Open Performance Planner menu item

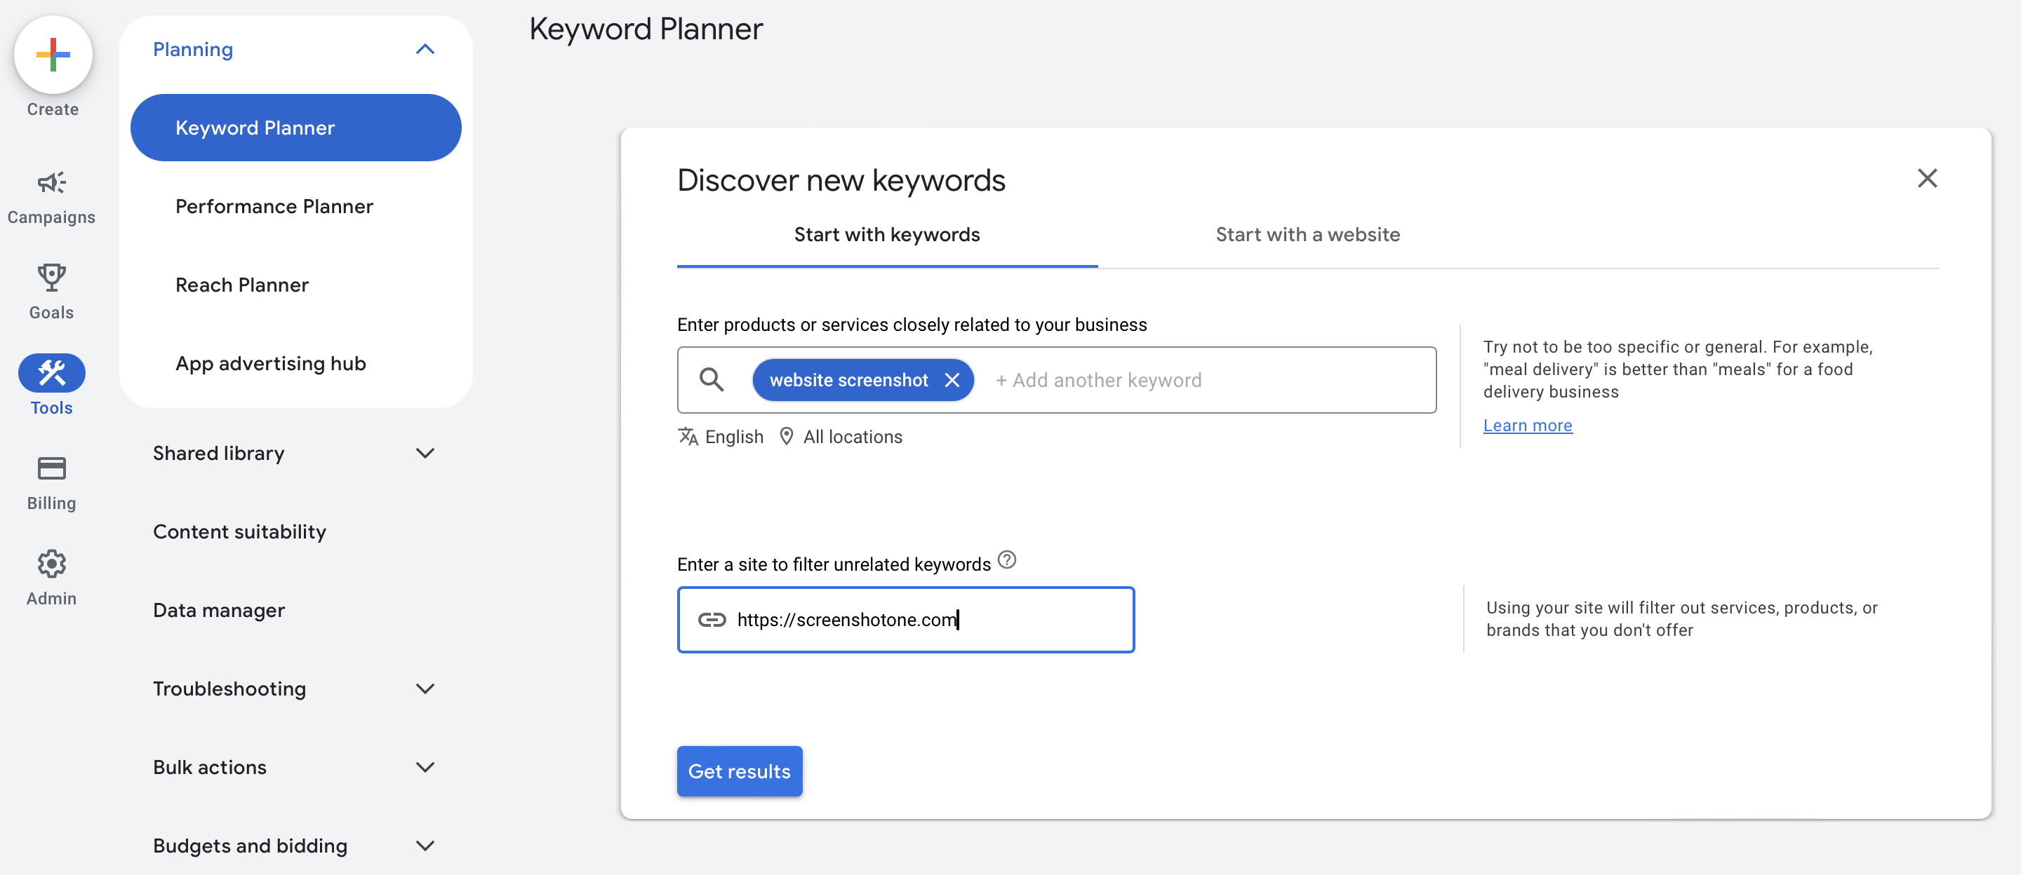[274, 205]
